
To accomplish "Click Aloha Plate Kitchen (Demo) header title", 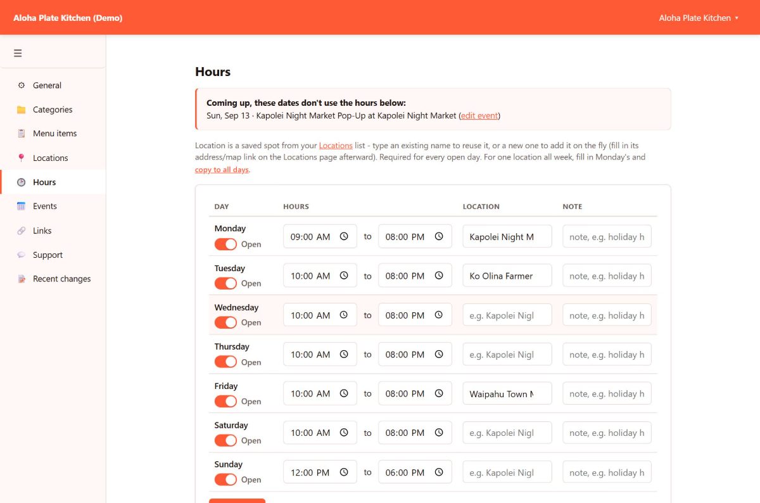I will pyautogui.click(x=68, y=18).
